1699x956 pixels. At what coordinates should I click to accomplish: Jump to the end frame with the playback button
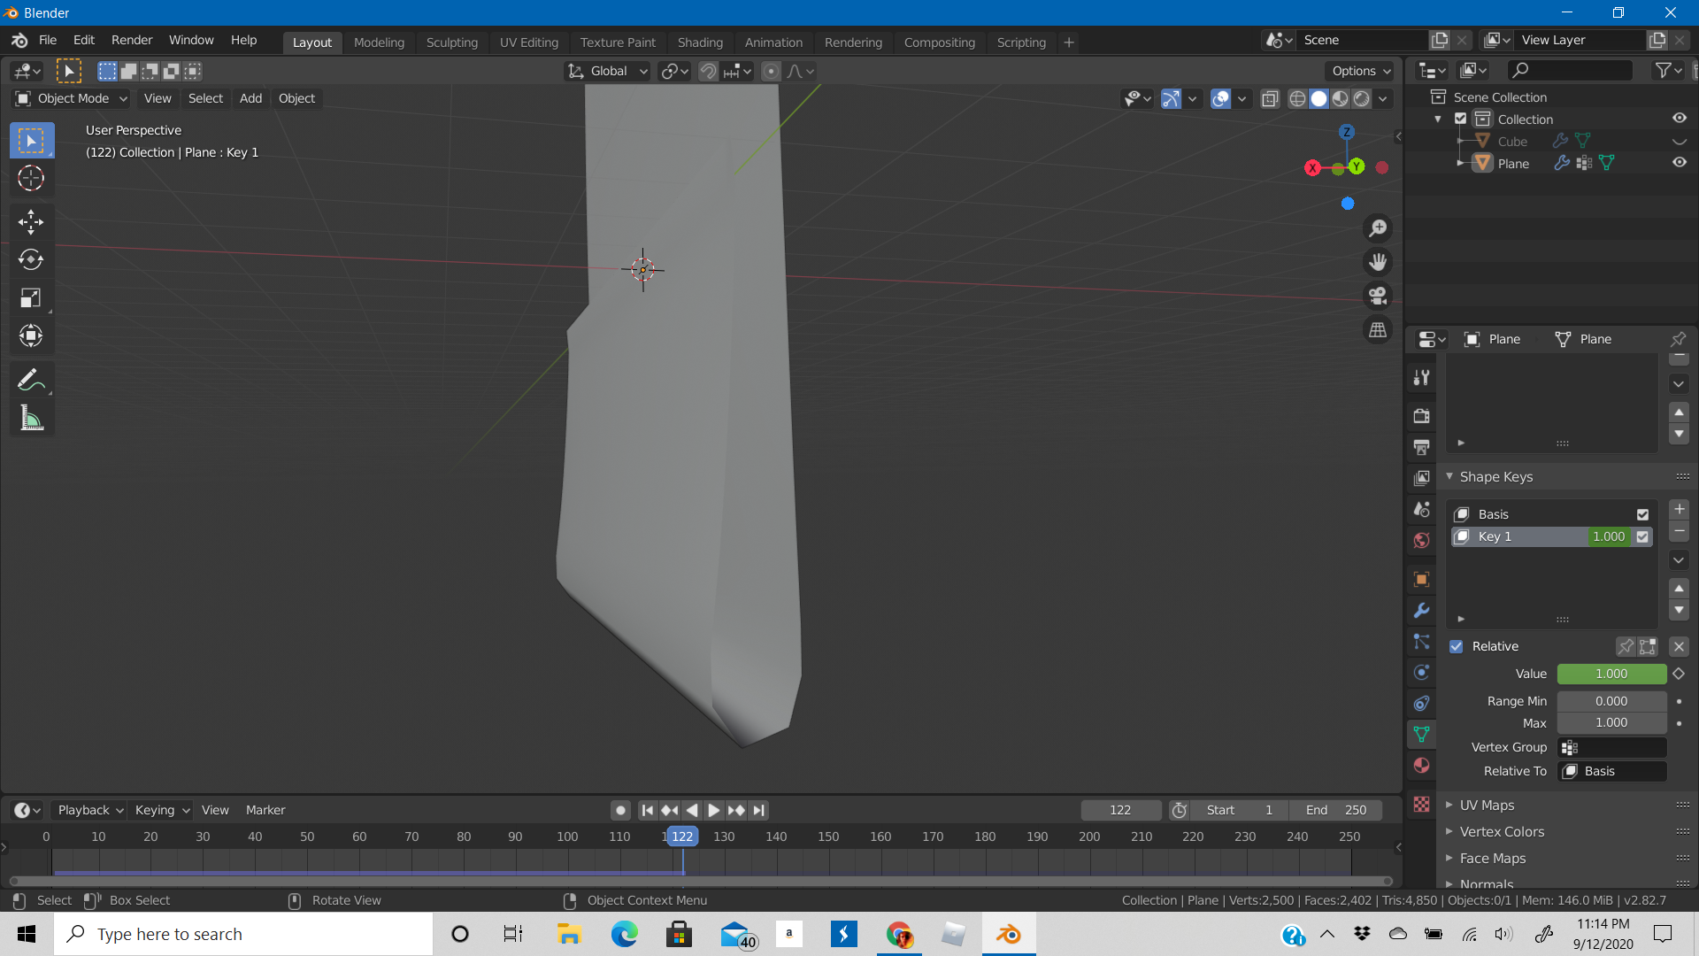point(759,809)
